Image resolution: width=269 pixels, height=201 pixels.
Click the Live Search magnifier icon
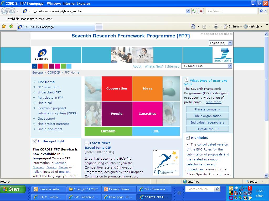click(261, 11)
